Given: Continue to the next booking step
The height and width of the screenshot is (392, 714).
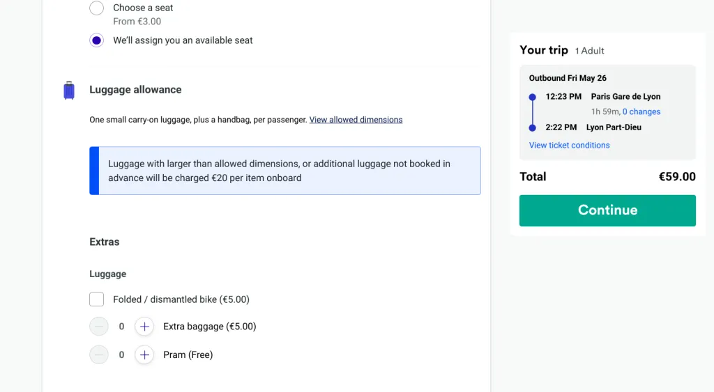Looking at the screenshot, I should pyautogui.click(x=607, y=210).
